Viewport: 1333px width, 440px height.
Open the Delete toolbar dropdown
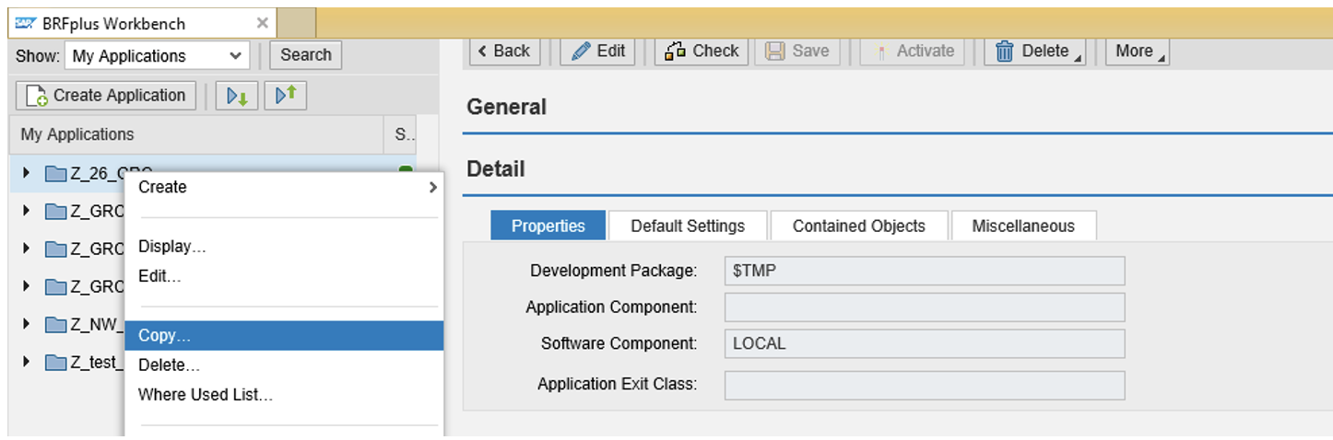tap(1035, 52)
